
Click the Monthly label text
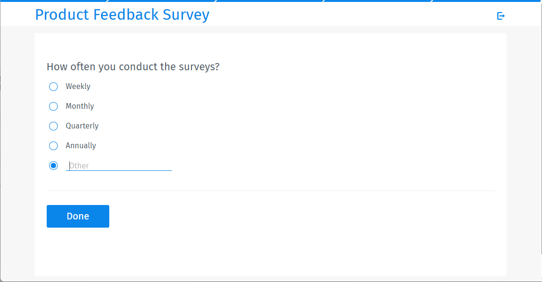point(80,106)
